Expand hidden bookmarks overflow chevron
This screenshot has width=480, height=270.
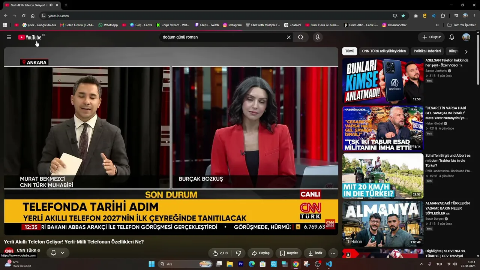[x=437, y=25]
